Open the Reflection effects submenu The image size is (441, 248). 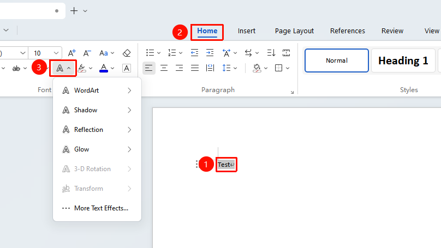tap(97, 130)
